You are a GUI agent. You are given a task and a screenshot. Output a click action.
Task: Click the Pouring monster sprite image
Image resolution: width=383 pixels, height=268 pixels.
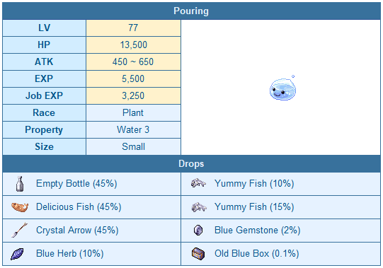click(x=282, y=88)
